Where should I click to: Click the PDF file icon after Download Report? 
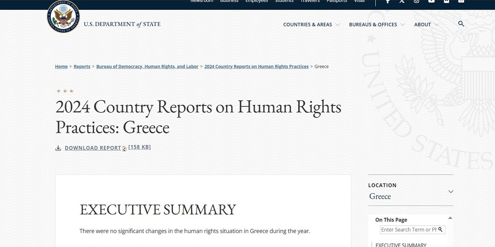[124, 149]
